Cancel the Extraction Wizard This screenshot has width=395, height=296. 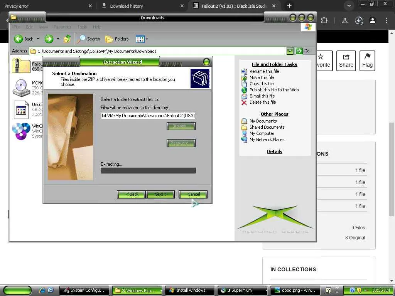(193, 194)
